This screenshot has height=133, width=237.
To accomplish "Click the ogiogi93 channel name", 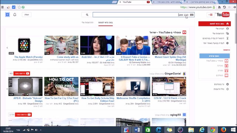I will tap(176, 115).
